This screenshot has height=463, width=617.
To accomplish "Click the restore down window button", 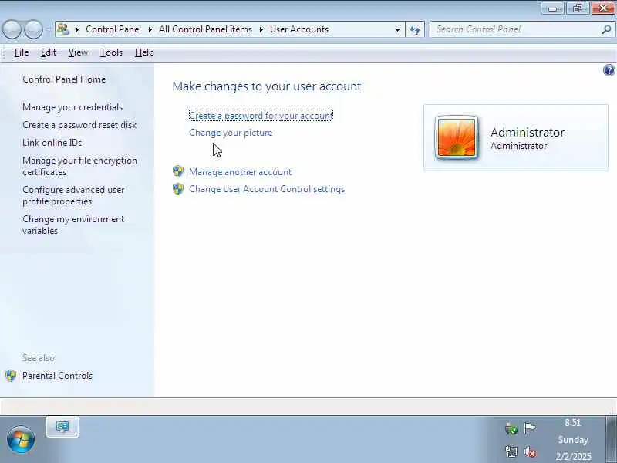I will tap(577, 8).
